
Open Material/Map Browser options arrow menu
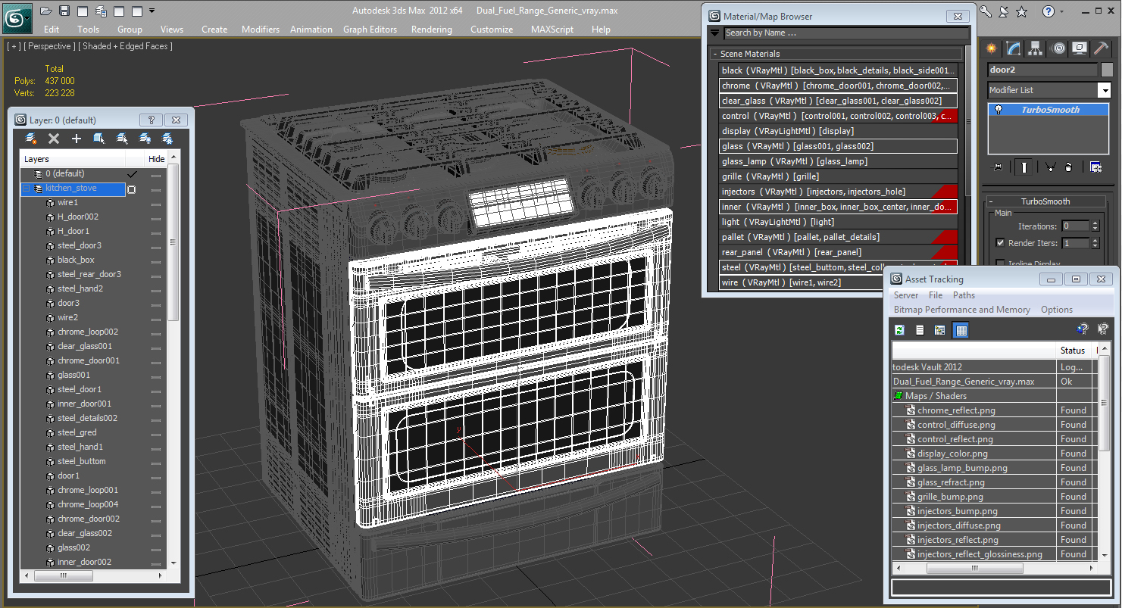click(715, 33)
